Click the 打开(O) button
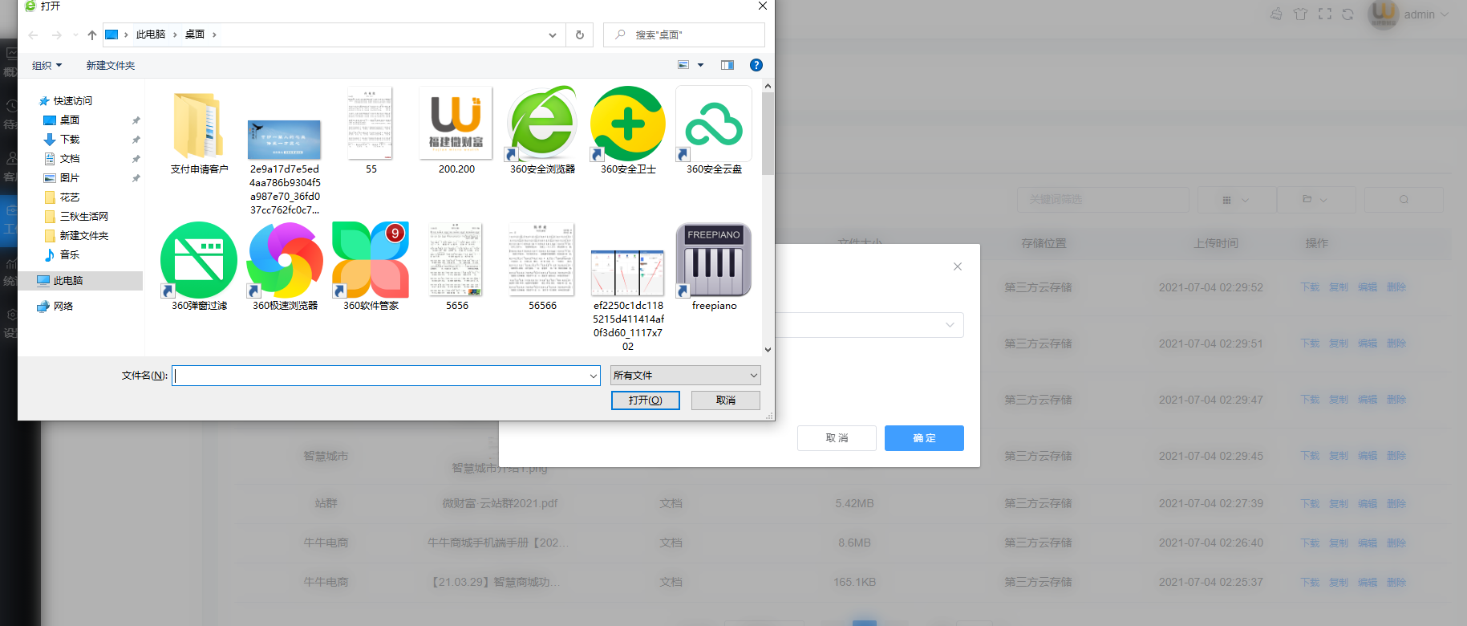The width and height of the screenshot is (1467, 626). coord(645,400)
